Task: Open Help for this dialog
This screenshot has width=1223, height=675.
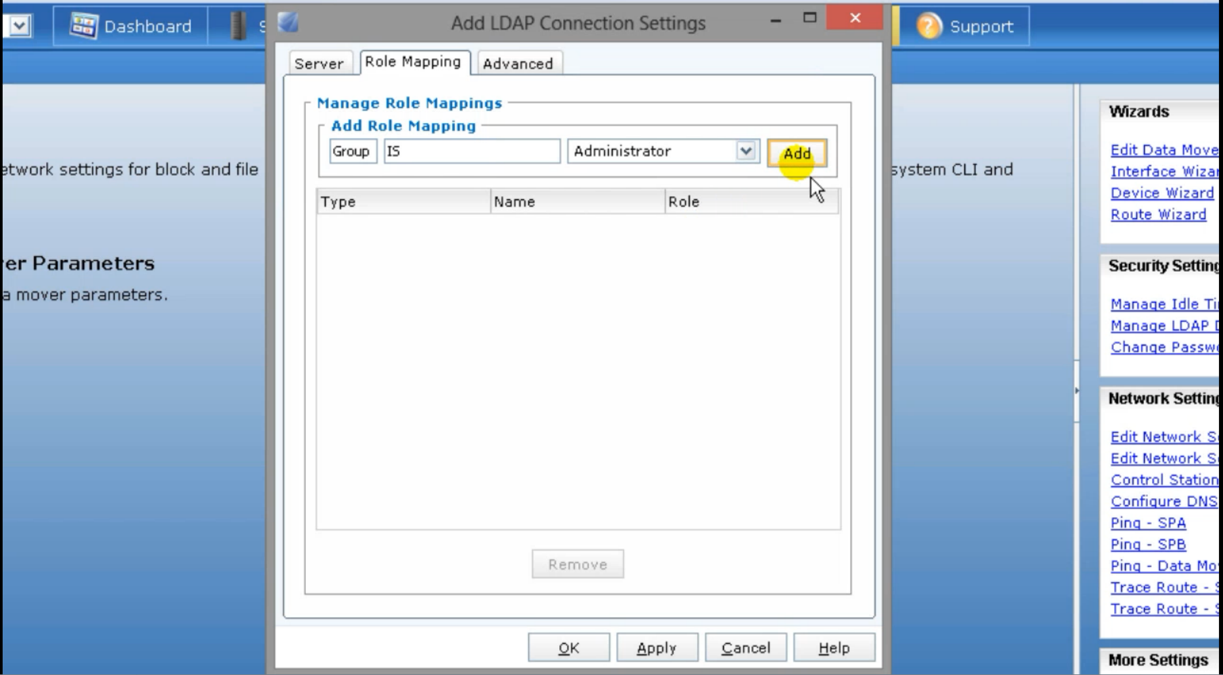Action: click(833, 647)
